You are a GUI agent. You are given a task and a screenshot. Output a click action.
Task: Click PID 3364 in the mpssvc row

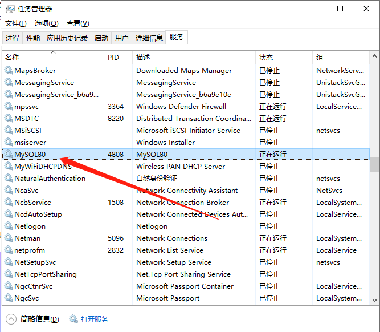[116, 106]
